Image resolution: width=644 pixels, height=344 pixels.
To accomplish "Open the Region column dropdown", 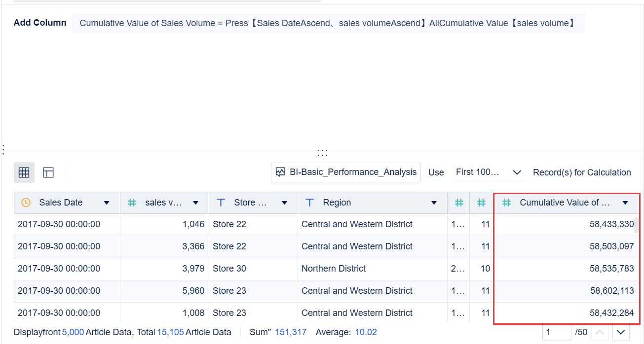I will [434, 202].
